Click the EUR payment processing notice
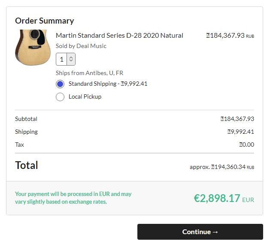Screen dimensions: 270x247 click(73, 198)
